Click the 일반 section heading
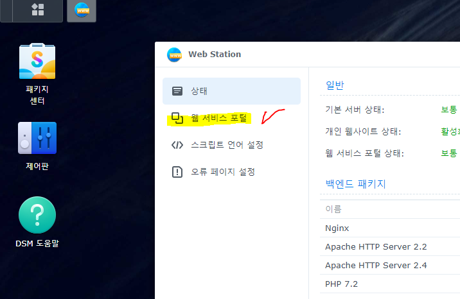This screenshot has width=460, height=299. [x=335, y=85]
